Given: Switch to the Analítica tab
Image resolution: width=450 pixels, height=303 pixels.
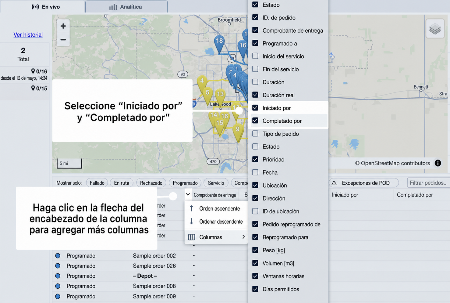Looking at the screenshot, I should pos(126,7).
